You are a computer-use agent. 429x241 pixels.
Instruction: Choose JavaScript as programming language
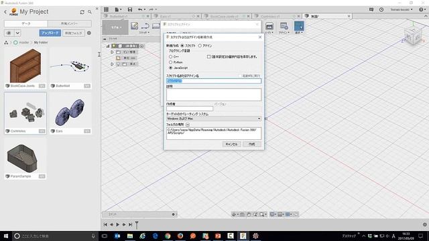click(171, 68)
